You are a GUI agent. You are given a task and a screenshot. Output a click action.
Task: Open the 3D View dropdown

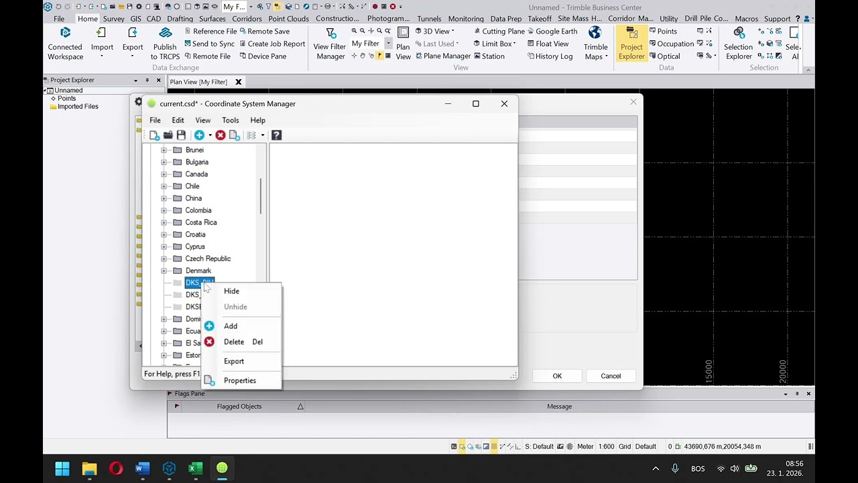(452, 32)
